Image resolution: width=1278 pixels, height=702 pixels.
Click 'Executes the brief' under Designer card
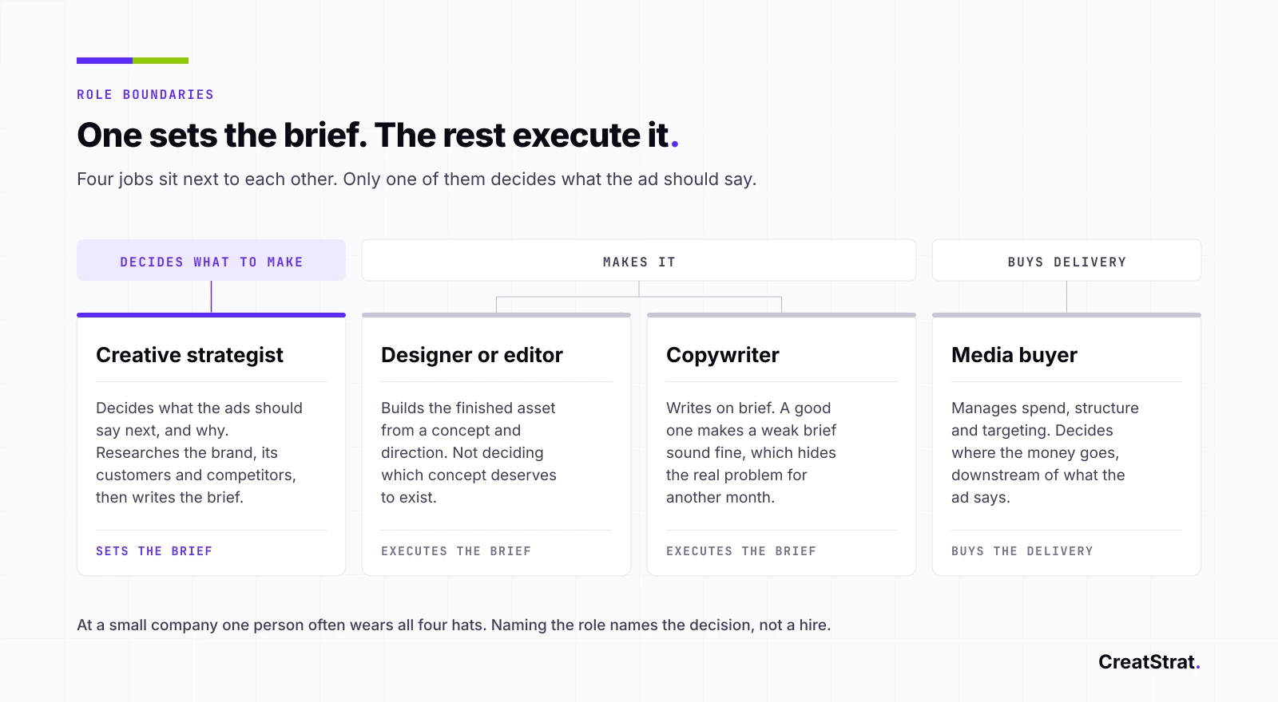[456, 551]
